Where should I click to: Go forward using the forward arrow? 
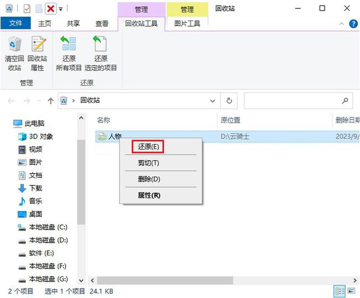pyautogui.click(x=27, y=101)
